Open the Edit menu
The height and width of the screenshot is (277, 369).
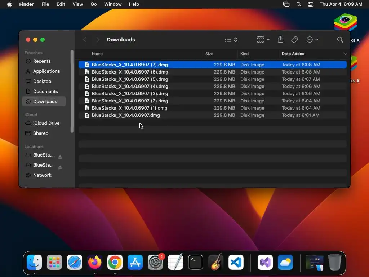tap(61, 4)
